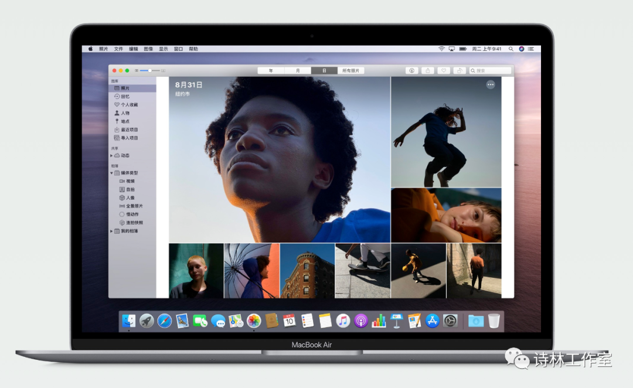633x388 pixels.
Task: Open Trash in the Dock
Action: click(494, 321)
